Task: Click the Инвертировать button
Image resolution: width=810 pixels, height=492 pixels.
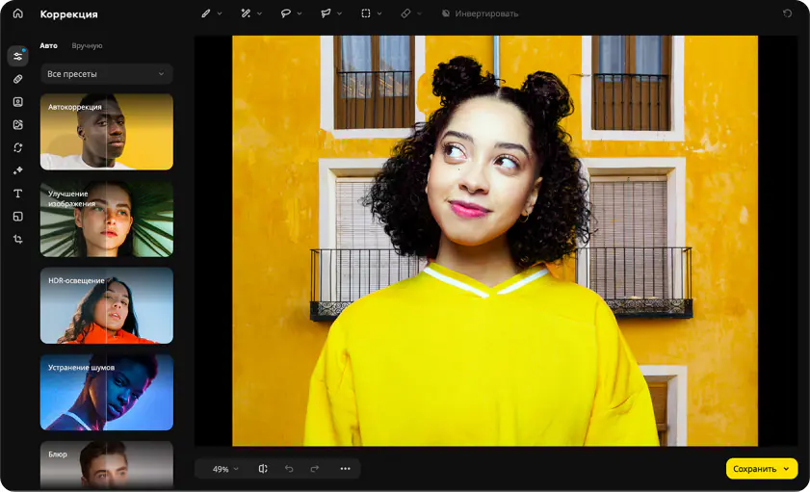Action: [481, 13]
